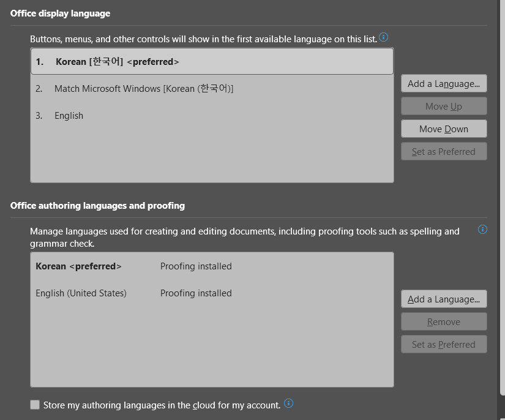This screenshot has height=420, width=505.
Task: Select English (United States) authoring language
Action: [x=212, y=293]
